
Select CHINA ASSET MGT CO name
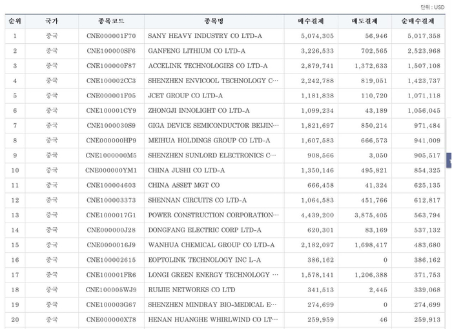pyautogui.click(x=183, y=185)
